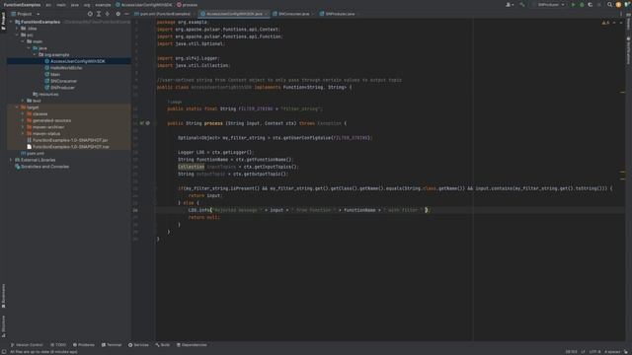The width and height of the screenshot is (632, 355).
Task: Click the Run with Coverage icon
Action: click(x=591, y=5)
